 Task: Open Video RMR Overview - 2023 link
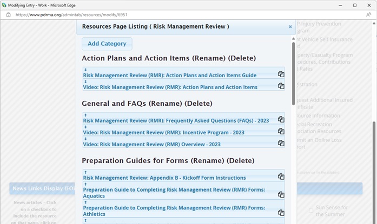click(151, 145)
